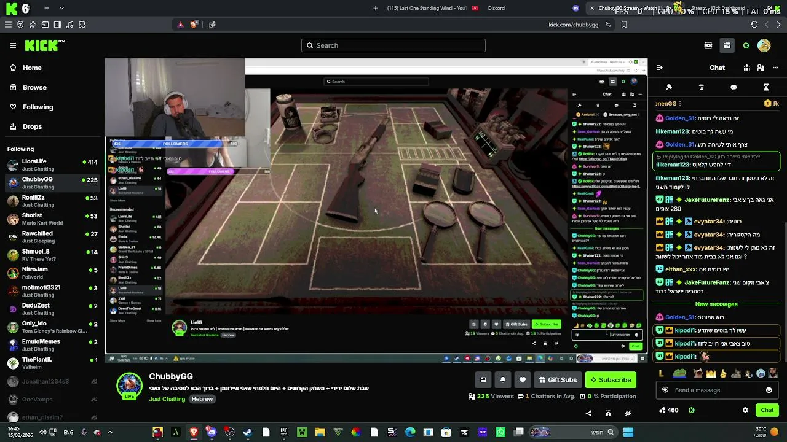The image size is (787, 442).
Task: Open the motimoti3321 channel
Action: click(x=52, y=291)
